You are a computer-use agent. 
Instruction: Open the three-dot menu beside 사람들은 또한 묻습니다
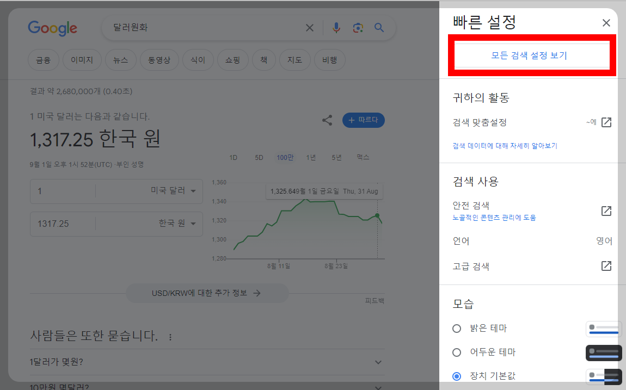170,337
